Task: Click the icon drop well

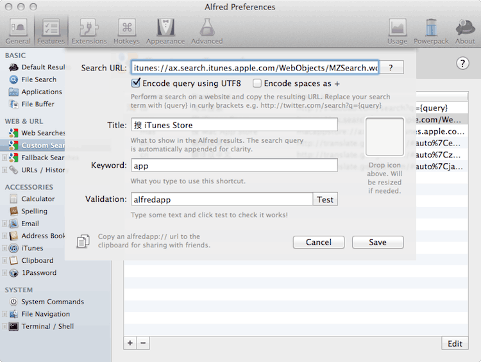Action: click(385, 137)
